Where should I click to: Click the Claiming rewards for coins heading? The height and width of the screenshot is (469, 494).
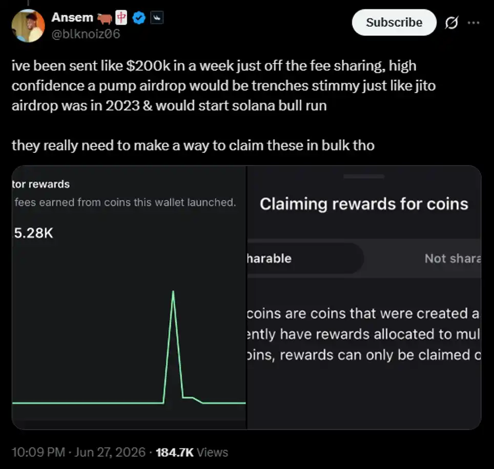(364, 204)
